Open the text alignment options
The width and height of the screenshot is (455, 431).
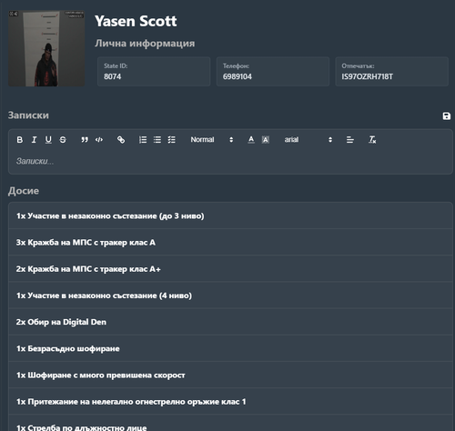coord(350,140)
